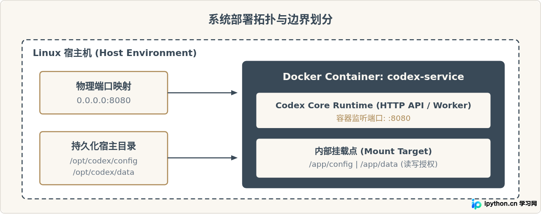This screenshot has height=214, width=541.
Task: Select the 容器监听端口: :8080 text
Action: coord(373,118)
